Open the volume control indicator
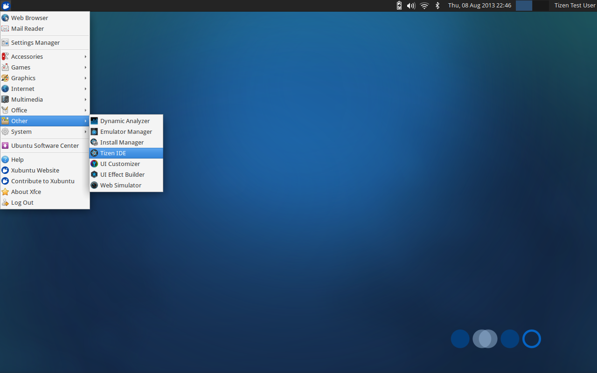 (411, 6)
